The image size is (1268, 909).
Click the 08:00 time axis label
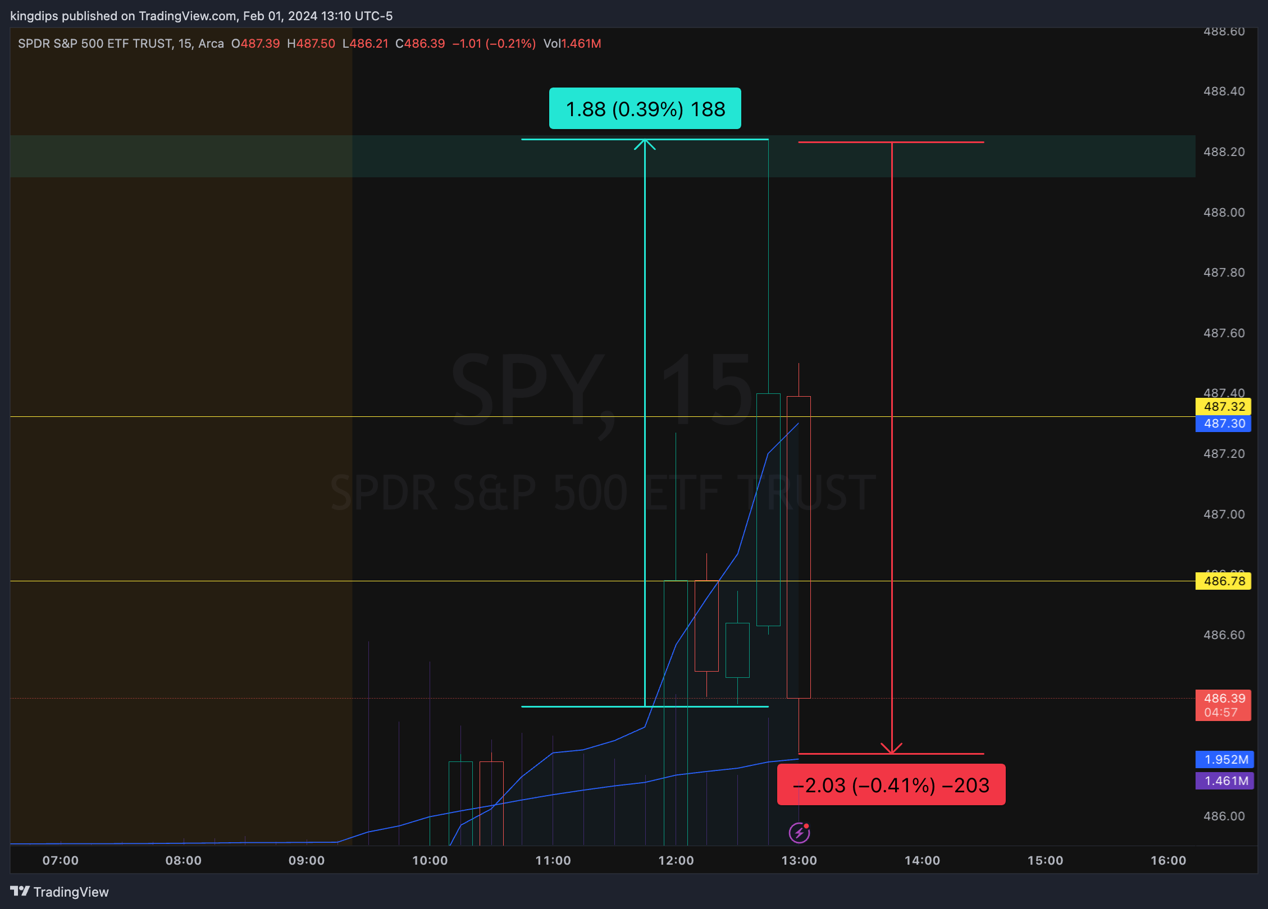(184, 860)
